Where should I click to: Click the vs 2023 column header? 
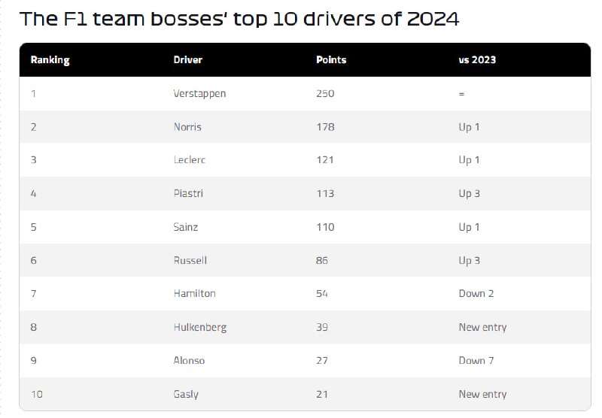click(x=477, y=60)
